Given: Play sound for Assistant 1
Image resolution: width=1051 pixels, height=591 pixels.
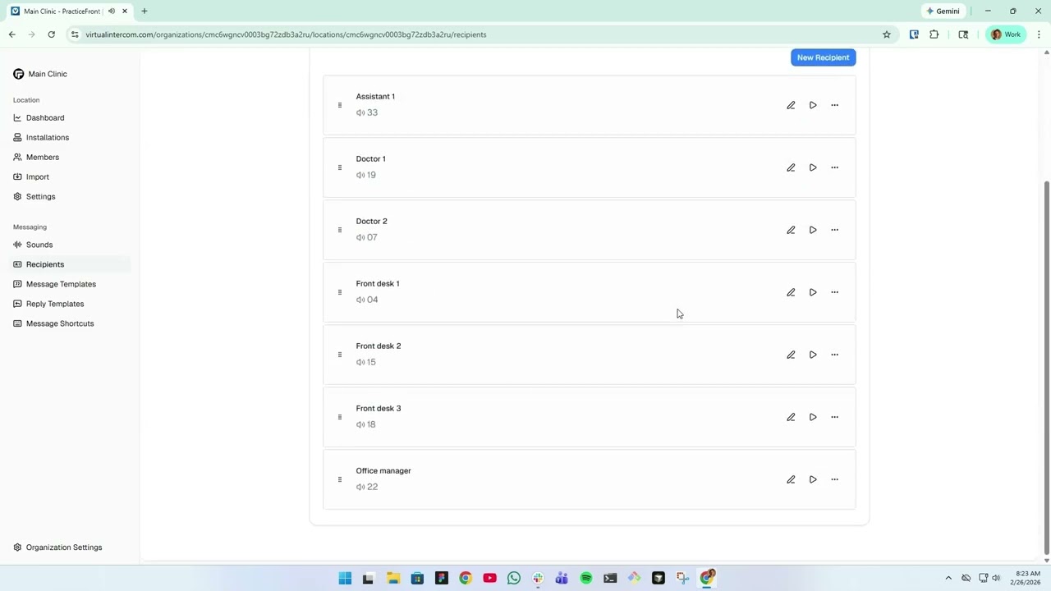Looking at the screenshot, I should click(x=813, y=105).
